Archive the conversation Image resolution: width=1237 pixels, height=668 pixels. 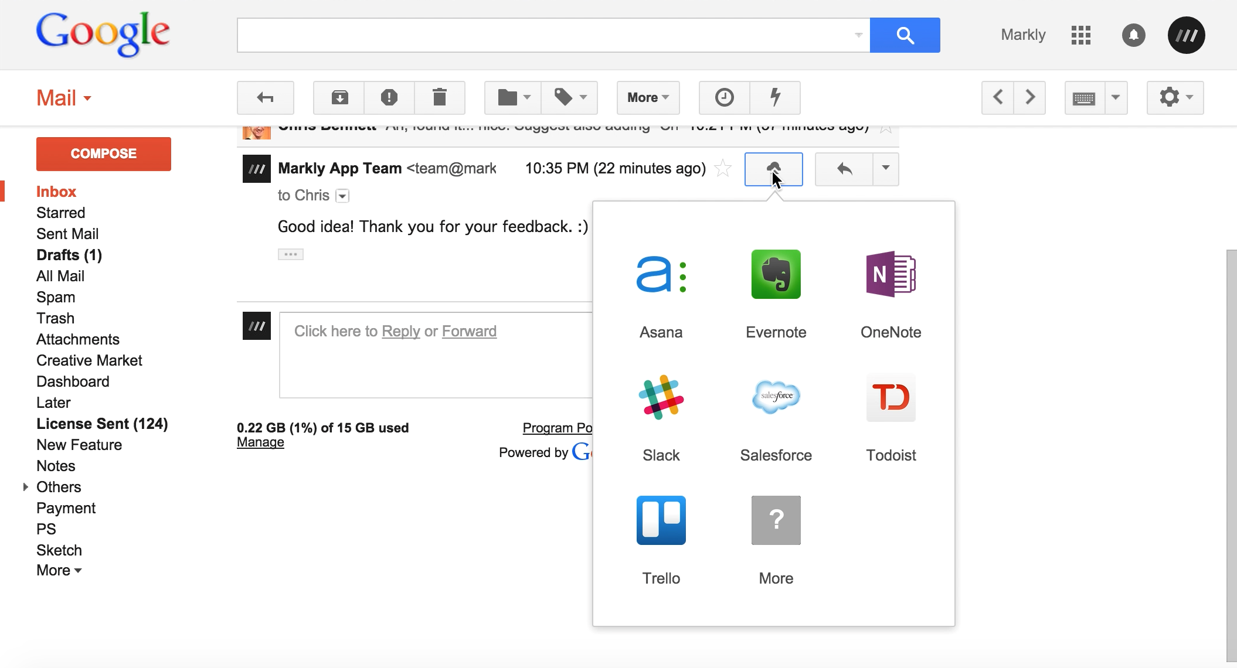click(339, 97)
